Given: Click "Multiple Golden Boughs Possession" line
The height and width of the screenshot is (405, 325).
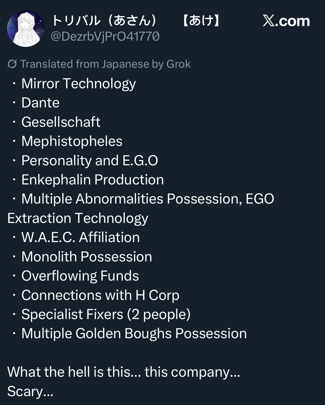Looking at the screenshot, I should 134,334.
